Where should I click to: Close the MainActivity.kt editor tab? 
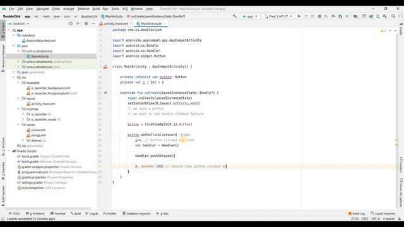tap(165, 24)
